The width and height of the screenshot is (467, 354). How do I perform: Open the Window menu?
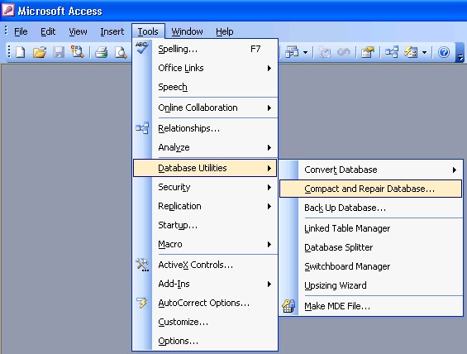point(187,31)
